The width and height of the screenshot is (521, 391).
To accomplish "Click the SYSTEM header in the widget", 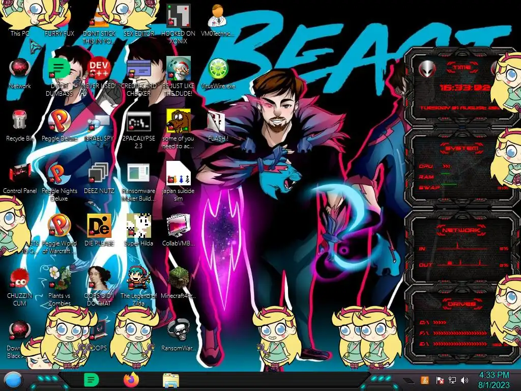I will [x=462, y=148].
